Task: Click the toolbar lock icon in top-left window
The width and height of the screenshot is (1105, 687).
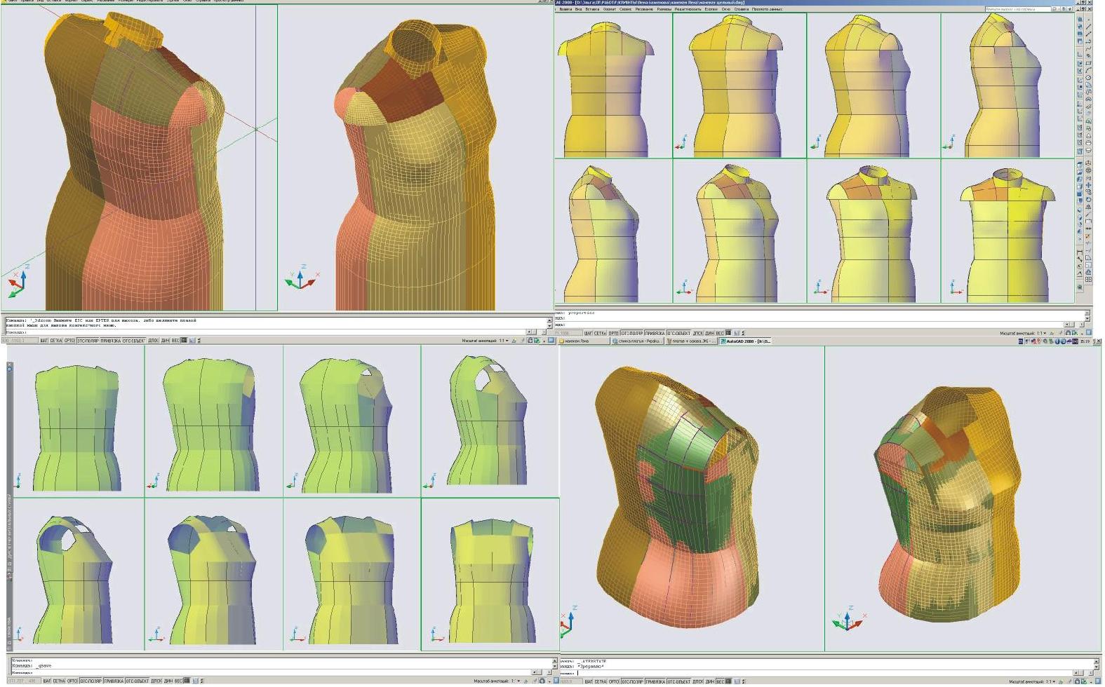Action: pos(529,341)
